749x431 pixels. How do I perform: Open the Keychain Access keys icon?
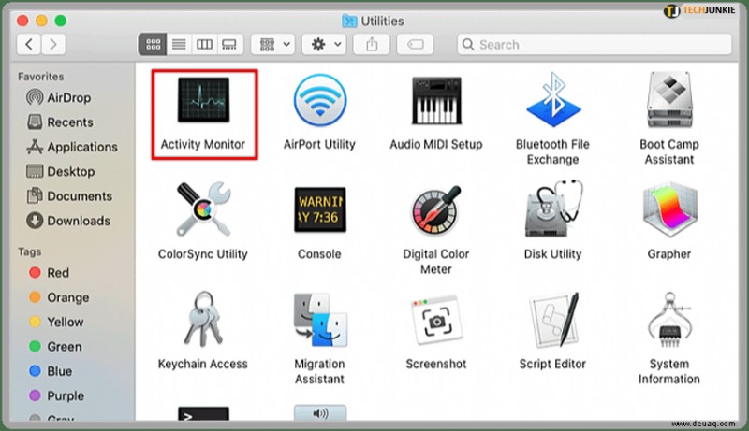pos(203,319)
